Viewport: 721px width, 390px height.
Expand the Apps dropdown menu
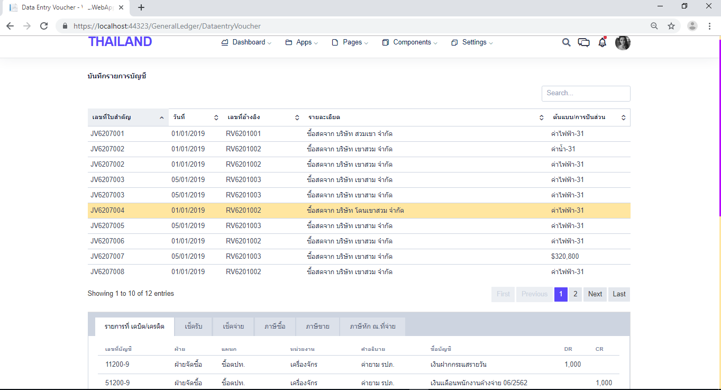[302, 42]
